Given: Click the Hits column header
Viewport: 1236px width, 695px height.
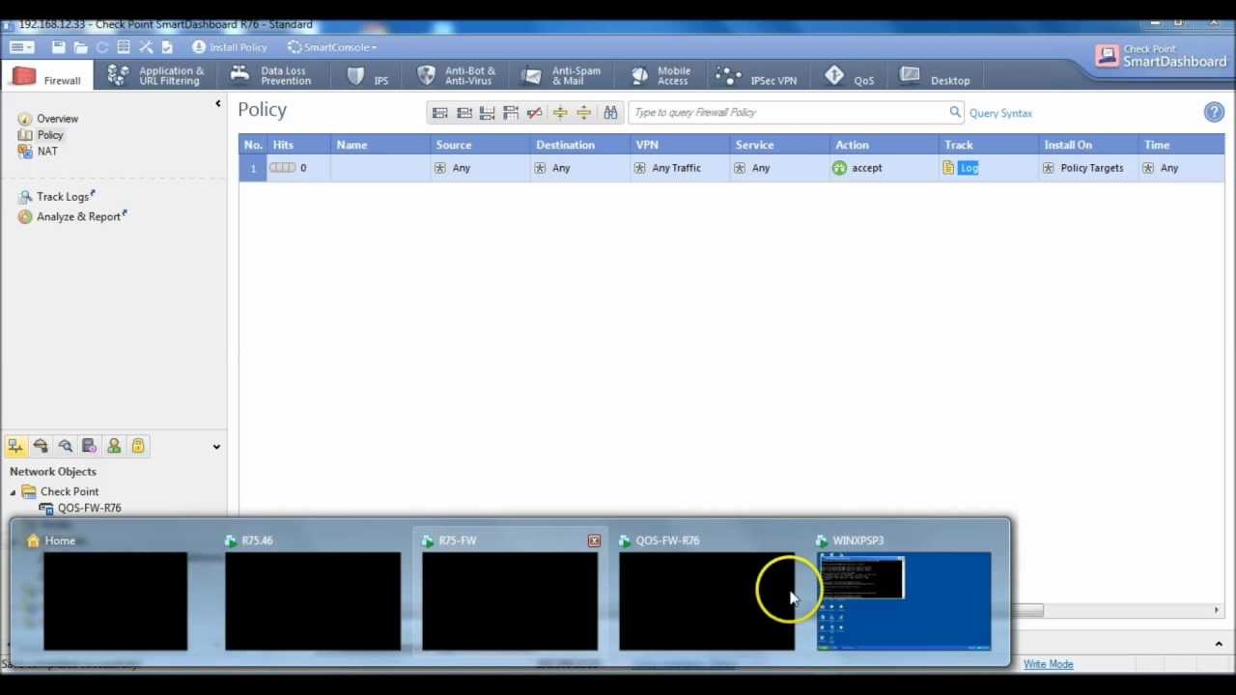Looking at the screenshot, I should point(298,145).
